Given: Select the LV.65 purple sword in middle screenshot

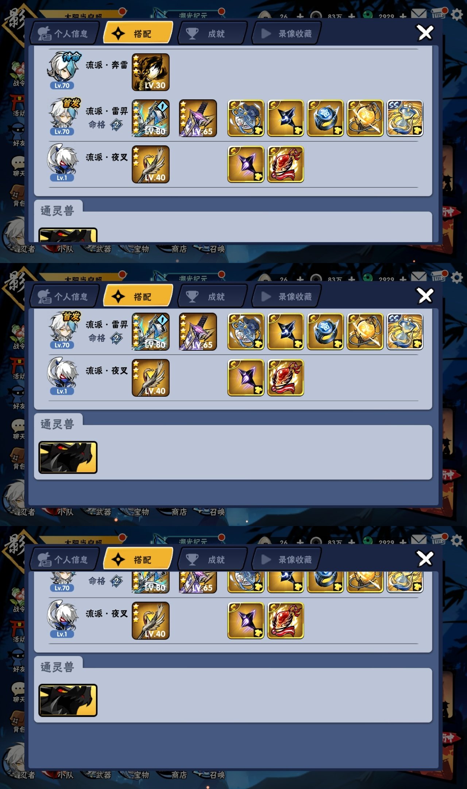Looking at the screenshot, I should (198, 332).
